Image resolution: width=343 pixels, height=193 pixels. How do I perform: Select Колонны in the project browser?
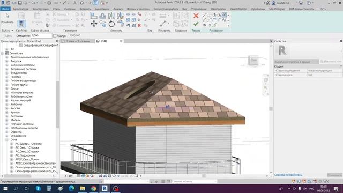tap(16, 104)
